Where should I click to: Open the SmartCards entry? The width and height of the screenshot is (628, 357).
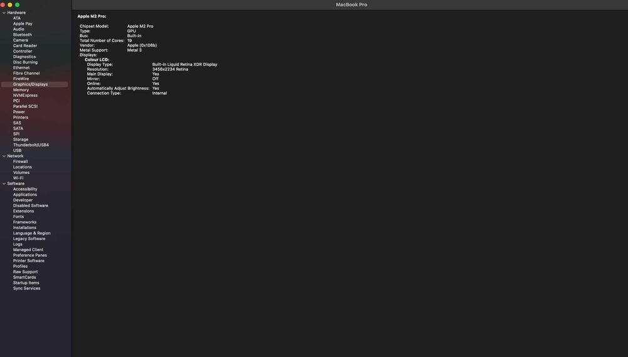24,277
